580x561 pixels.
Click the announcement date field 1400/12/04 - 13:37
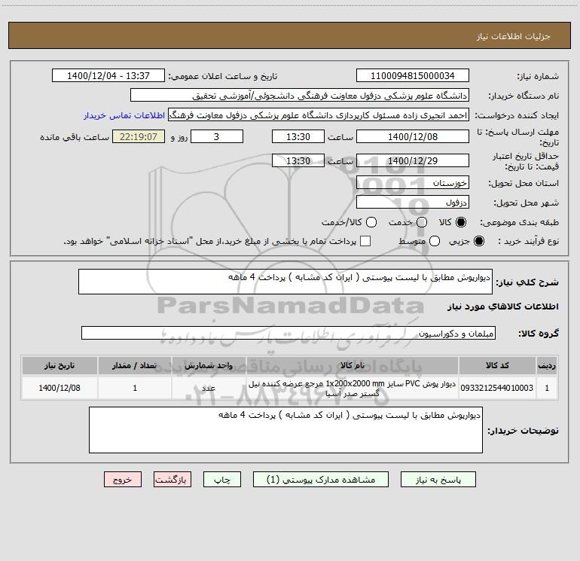pyautogui.click(x=108, y=76)
